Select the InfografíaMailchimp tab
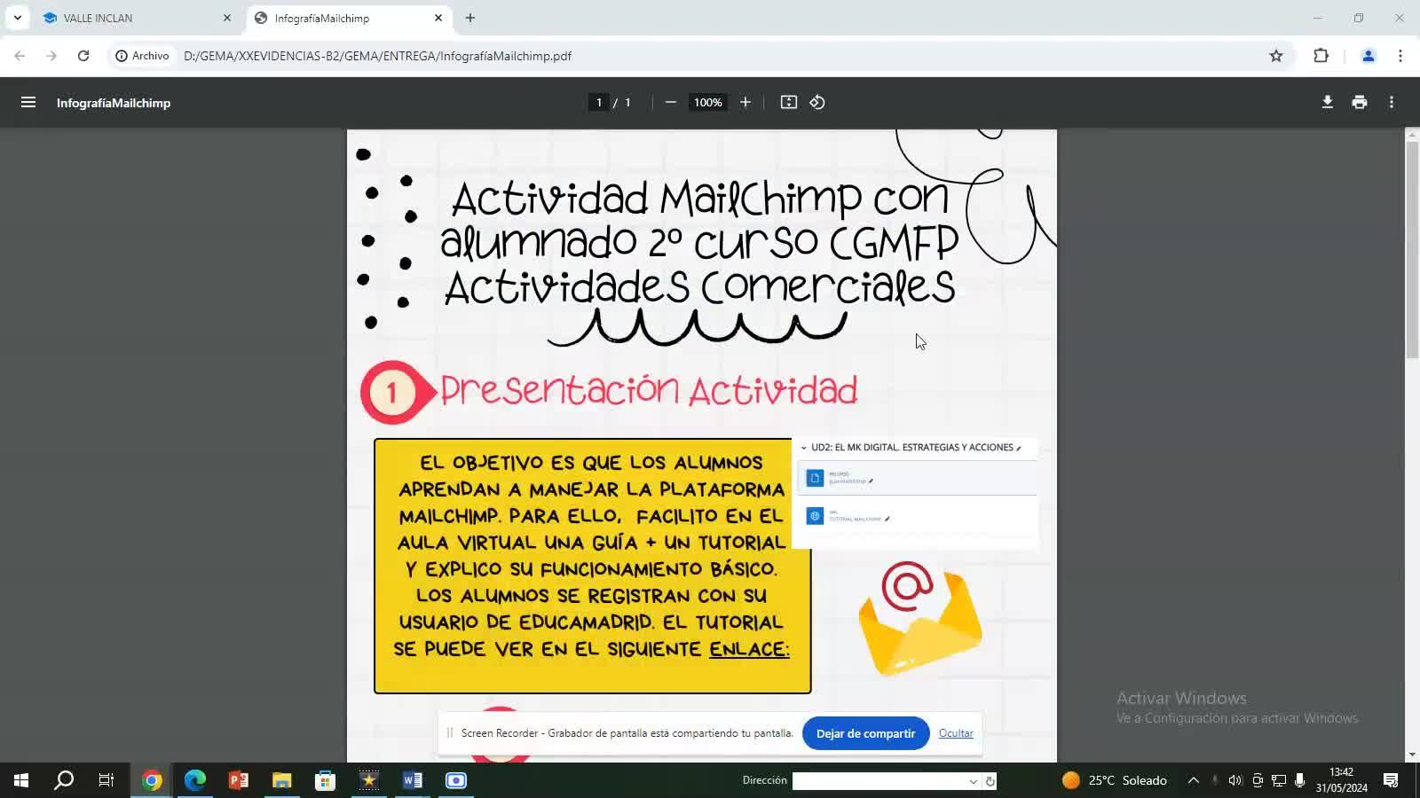Screen dimensions: 1420x798 point(349,18)
